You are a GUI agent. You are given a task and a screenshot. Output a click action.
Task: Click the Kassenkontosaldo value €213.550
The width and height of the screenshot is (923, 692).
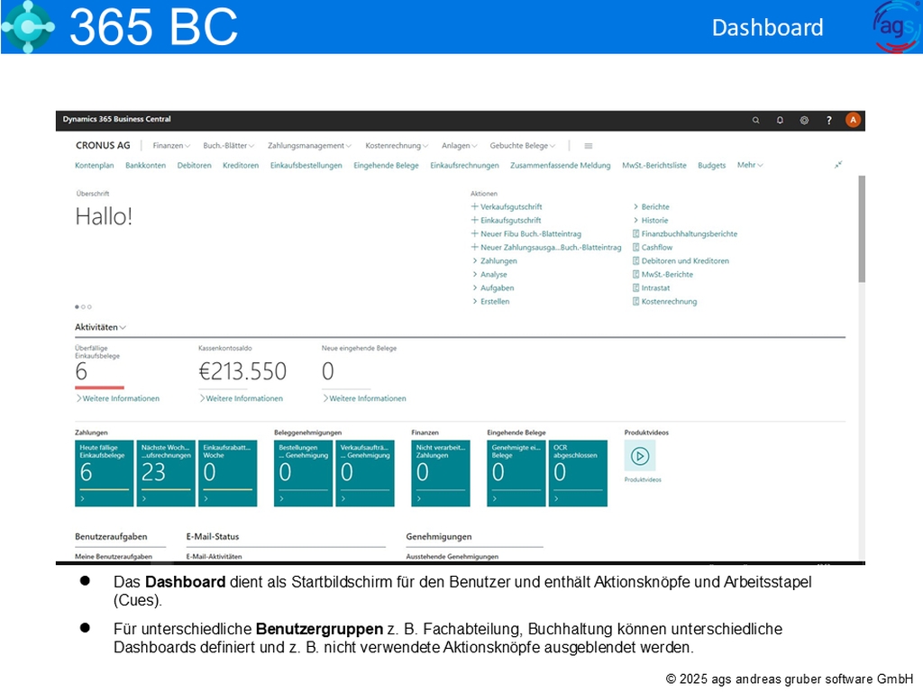click(x=242, y=371)
